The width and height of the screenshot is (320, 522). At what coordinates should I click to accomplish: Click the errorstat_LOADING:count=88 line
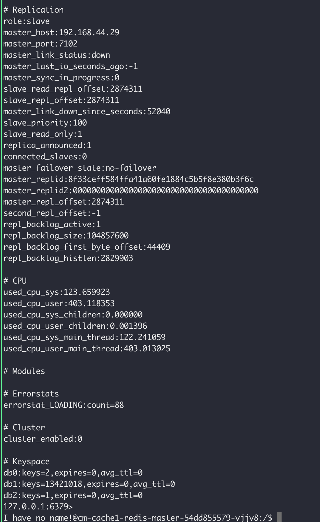64,405
